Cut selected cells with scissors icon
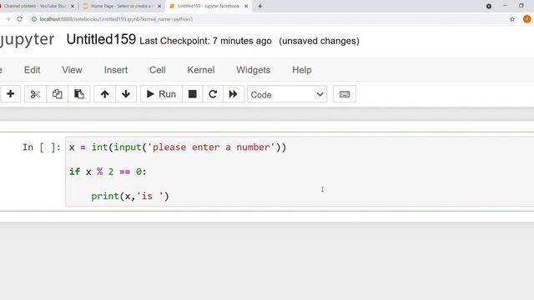Image resolution: width=534 pixels, height=300 pixels. 35,94
